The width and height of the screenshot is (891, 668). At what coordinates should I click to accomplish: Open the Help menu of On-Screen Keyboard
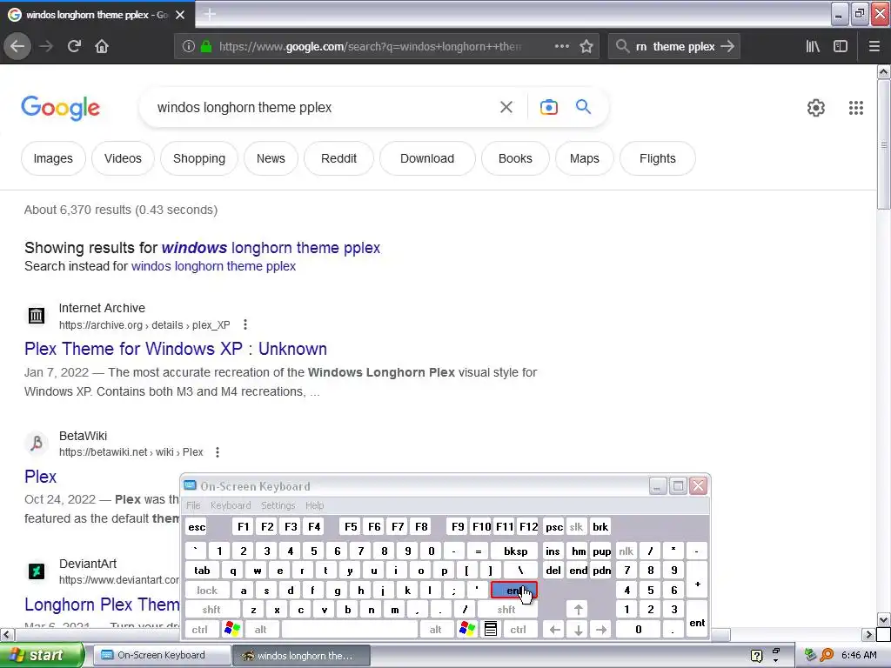point(314,505)
